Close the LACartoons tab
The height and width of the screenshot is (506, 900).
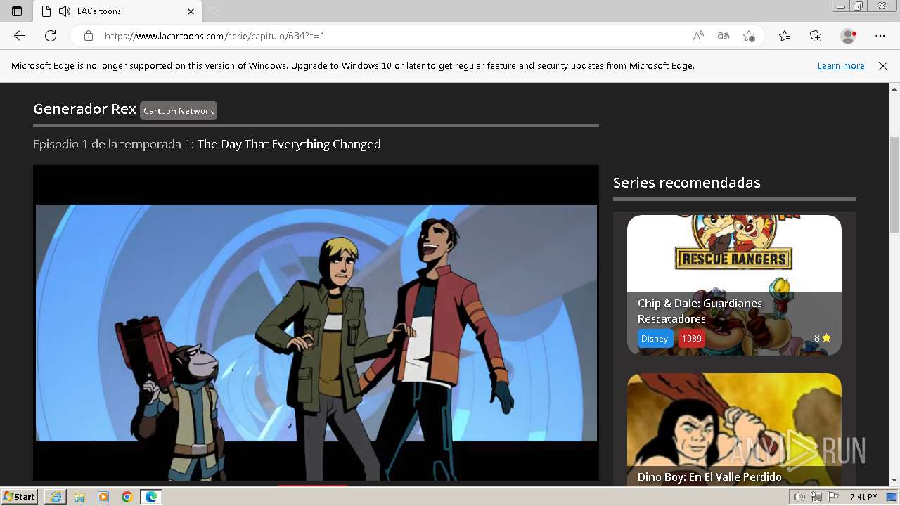[x=191, y=11]
